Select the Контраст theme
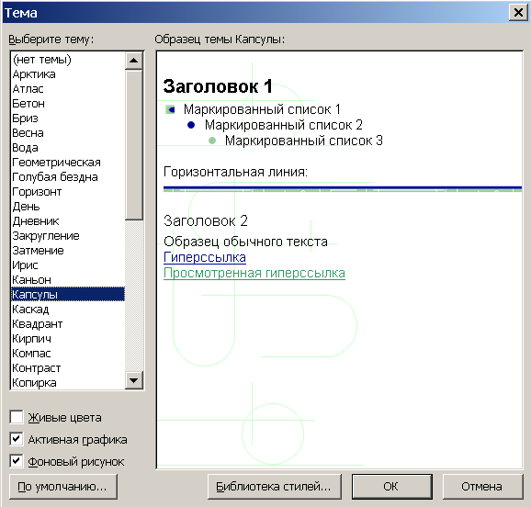The image size is (531, 507). 68,367
